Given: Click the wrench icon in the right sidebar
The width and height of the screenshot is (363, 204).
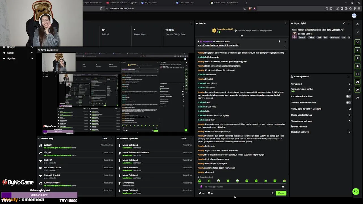Looking at the screenshot, I should pyautogui.click(x=357, y=90).
